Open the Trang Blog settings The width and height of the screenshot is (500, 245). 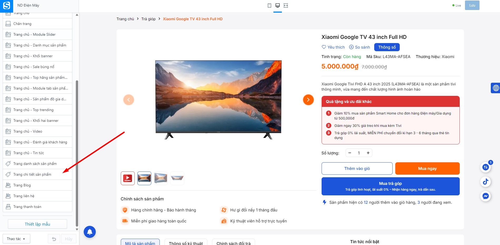(x=37, y=185)
